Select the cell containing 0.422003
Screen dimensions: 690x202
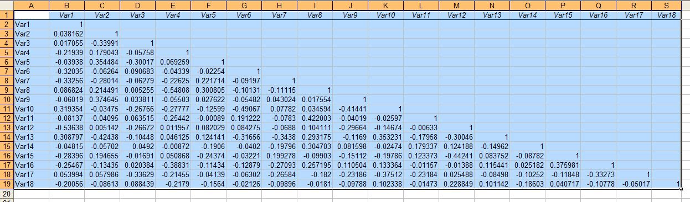[315, 118]
